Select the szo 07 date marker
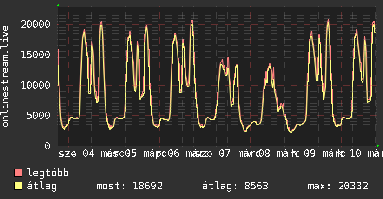This screenshot has height=199, width=383. click(x=213, y=154)
